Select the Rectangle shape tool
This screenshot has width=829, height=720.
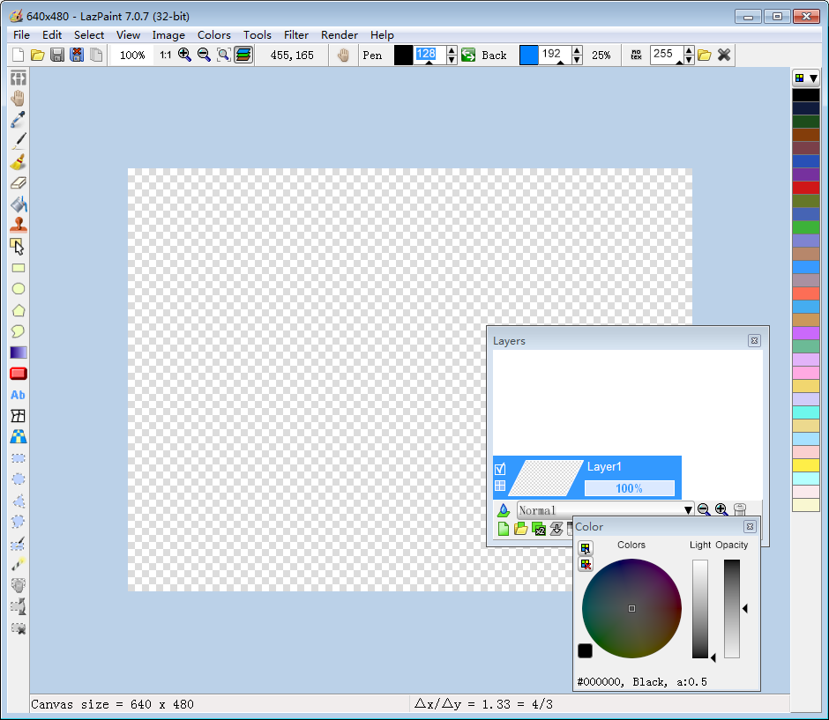tap(18, 268)
